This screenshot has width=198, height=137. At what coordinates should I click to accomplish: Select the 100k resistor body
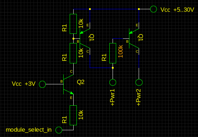[x=113, y=53]
